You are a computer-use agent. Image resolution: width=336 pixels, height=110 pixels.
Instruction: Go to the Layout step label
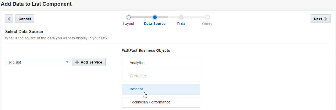pyautogui.click(x=128, y=24)
